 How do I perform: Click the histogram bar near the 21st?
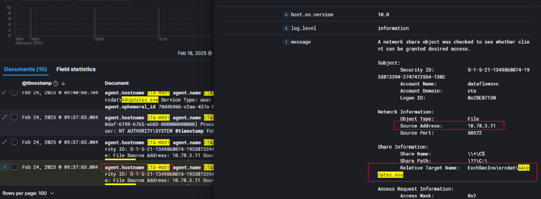point(159,21)
